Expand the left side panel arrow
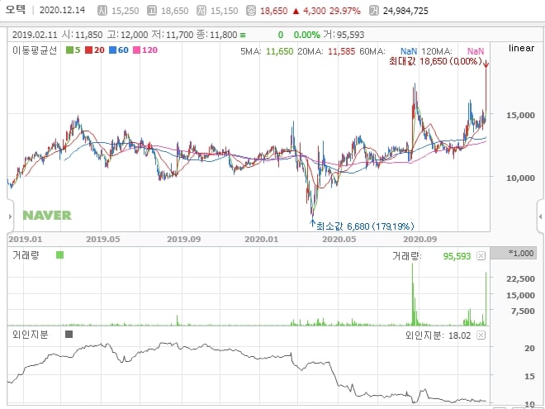The height and width of the screenshot is (409, 545). tap(10, 216)
